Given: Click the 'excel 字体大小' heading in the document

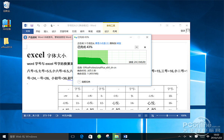Looking at the screenshot, I should 47,55.
